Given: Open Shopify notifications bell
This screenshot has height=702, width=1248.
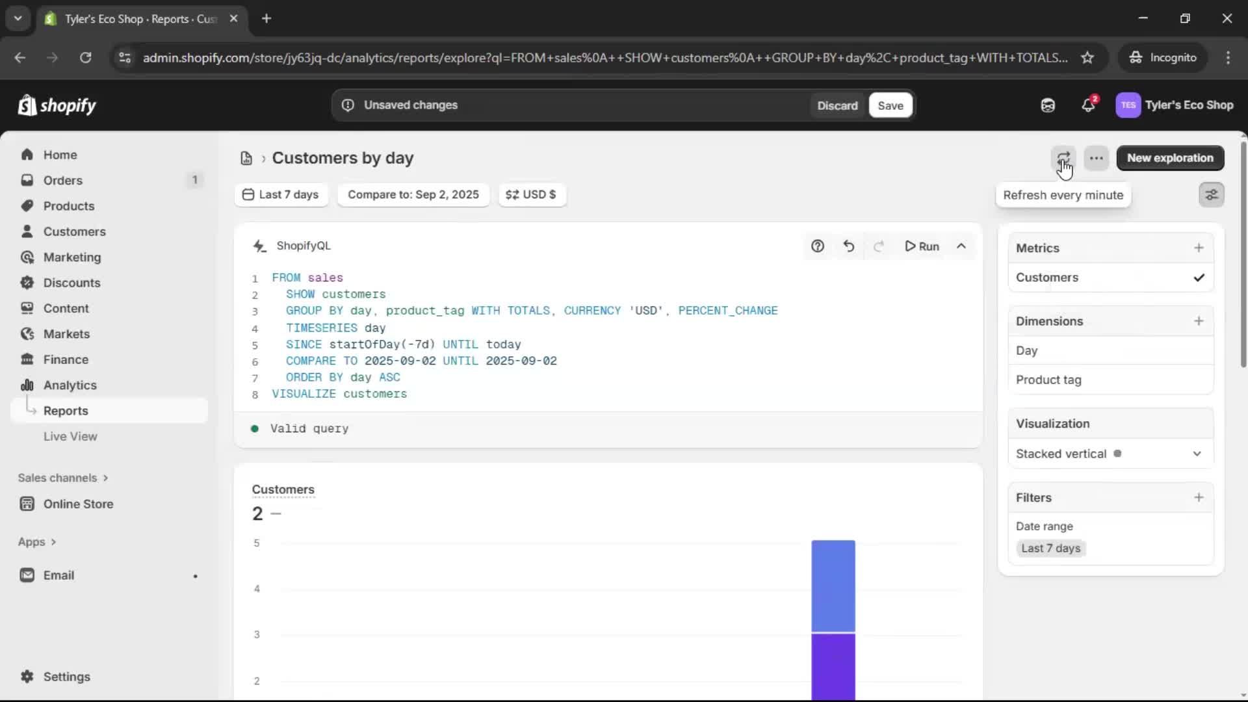Looking at the screenshot, I should 1089,105.
